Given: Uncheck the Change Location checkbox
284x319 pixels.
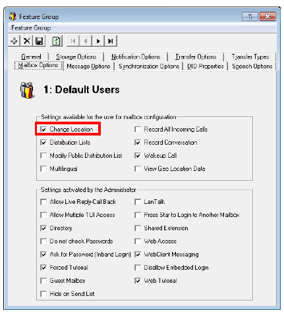Looking at the screenshot, I should tap(43, 130).
